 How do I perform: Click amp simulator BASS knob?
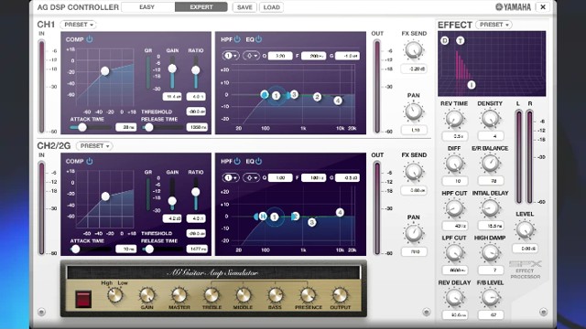tap(276, 295)
